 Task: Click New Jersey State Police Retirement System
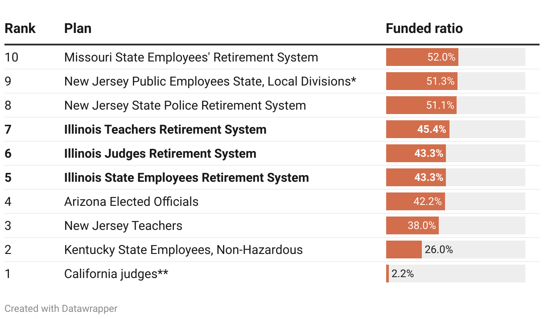coord(185,106)
